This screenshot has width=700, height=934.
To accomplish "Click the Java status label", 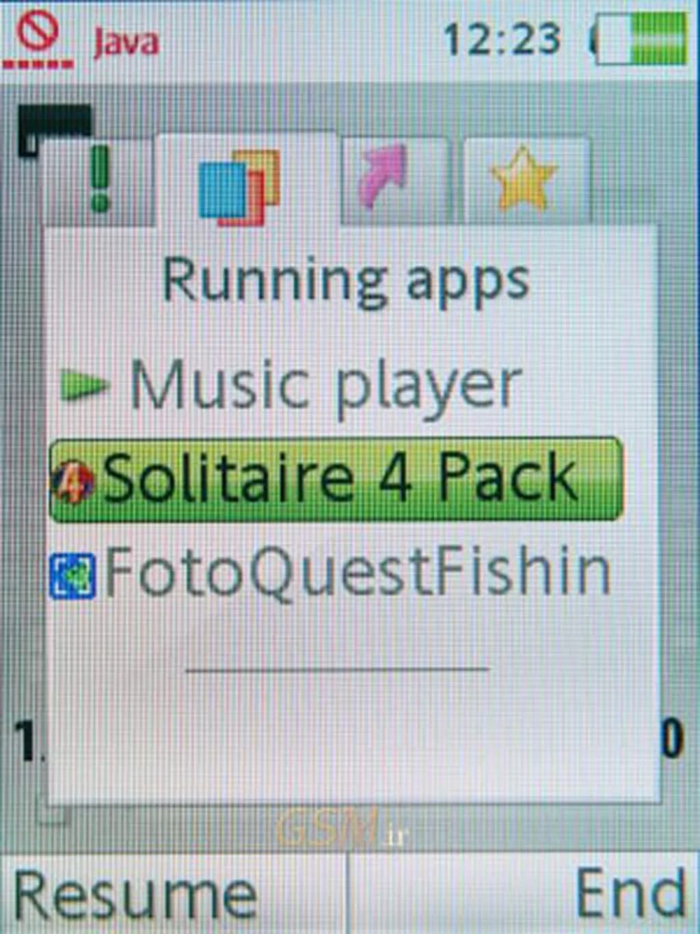I will tap(126, 42).
